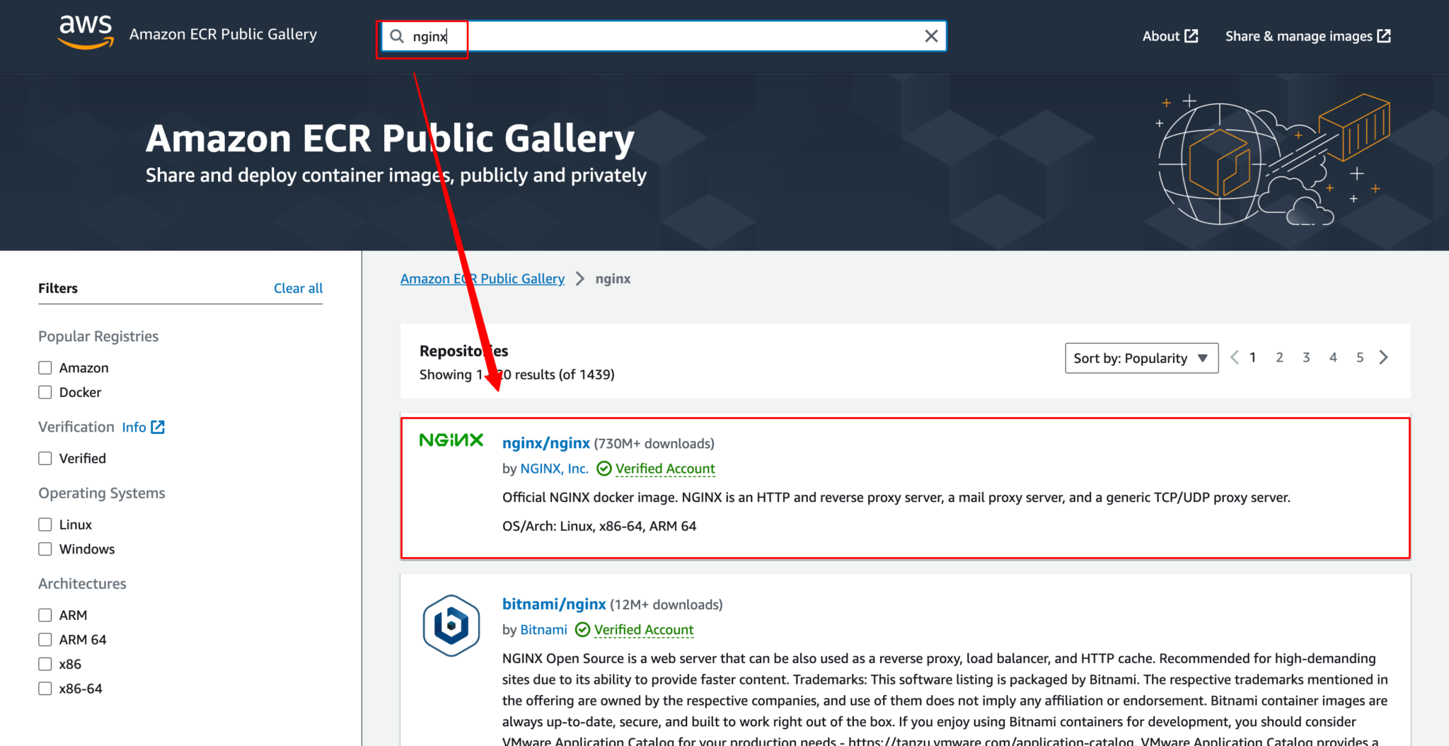Open the external link icon next to Info
Image resolution: width=1449 pixels, height=746 pixels.
click(158, 427)
